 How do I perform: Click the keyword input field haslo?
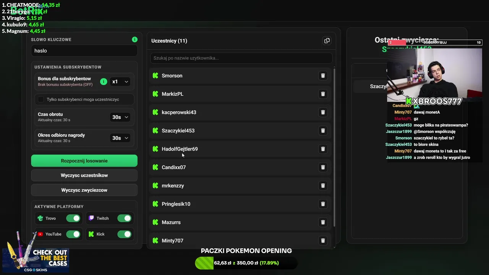pyautogui.click(x=84, y=51)
